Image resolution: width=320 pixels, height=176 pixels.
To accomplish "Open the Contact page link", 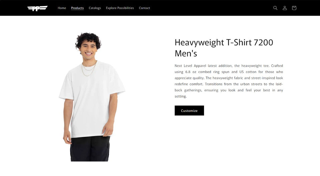I will (x=144, y=8).
